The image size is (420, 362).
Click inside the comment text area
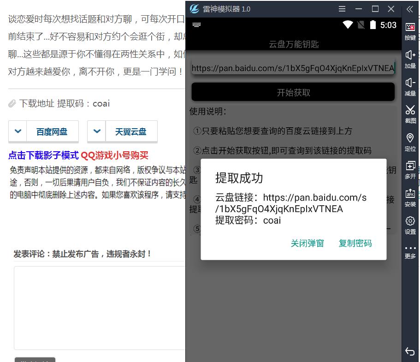(100, 308)
